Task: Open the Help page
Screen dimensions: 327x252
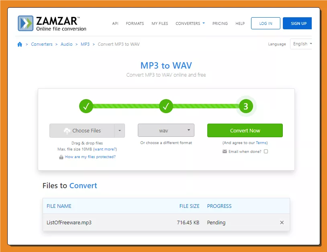Action: pyautogui.click(x=240, y=24)
